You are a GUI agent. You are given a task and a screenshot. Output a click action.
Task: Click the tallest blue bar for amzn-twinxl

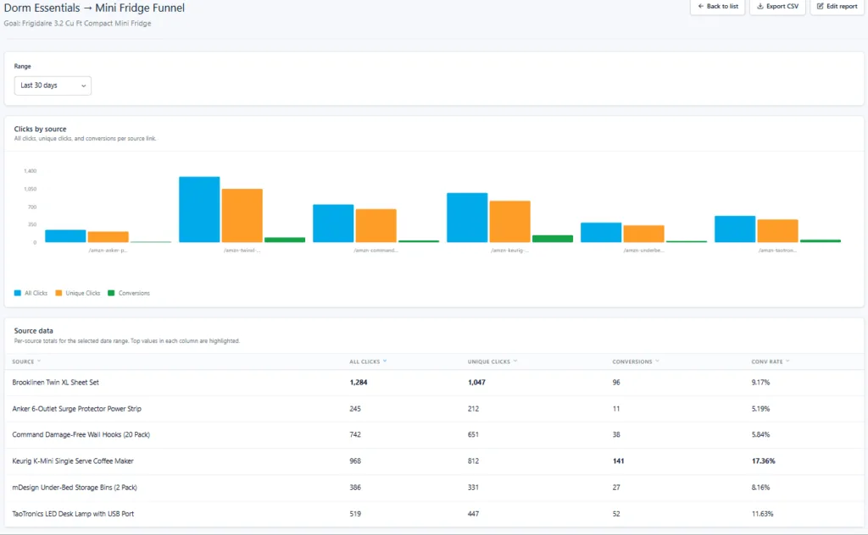(199, 209)
